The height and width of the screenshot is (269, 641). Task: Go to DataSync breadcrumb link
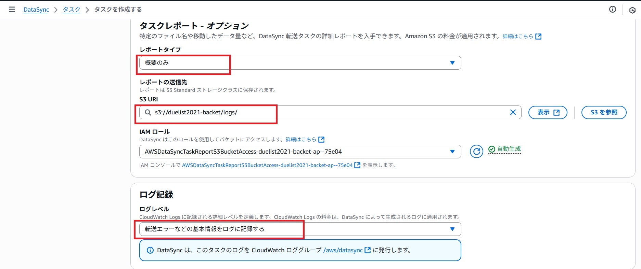(36, 10)
